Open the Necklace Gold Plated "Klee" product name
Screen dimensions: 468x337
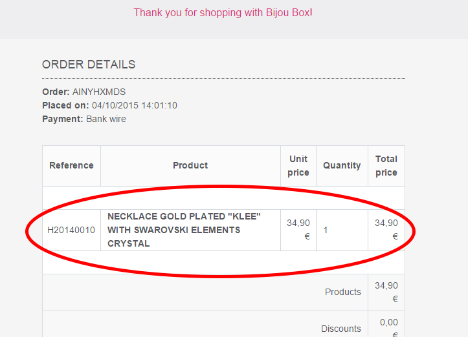(184, 230)
